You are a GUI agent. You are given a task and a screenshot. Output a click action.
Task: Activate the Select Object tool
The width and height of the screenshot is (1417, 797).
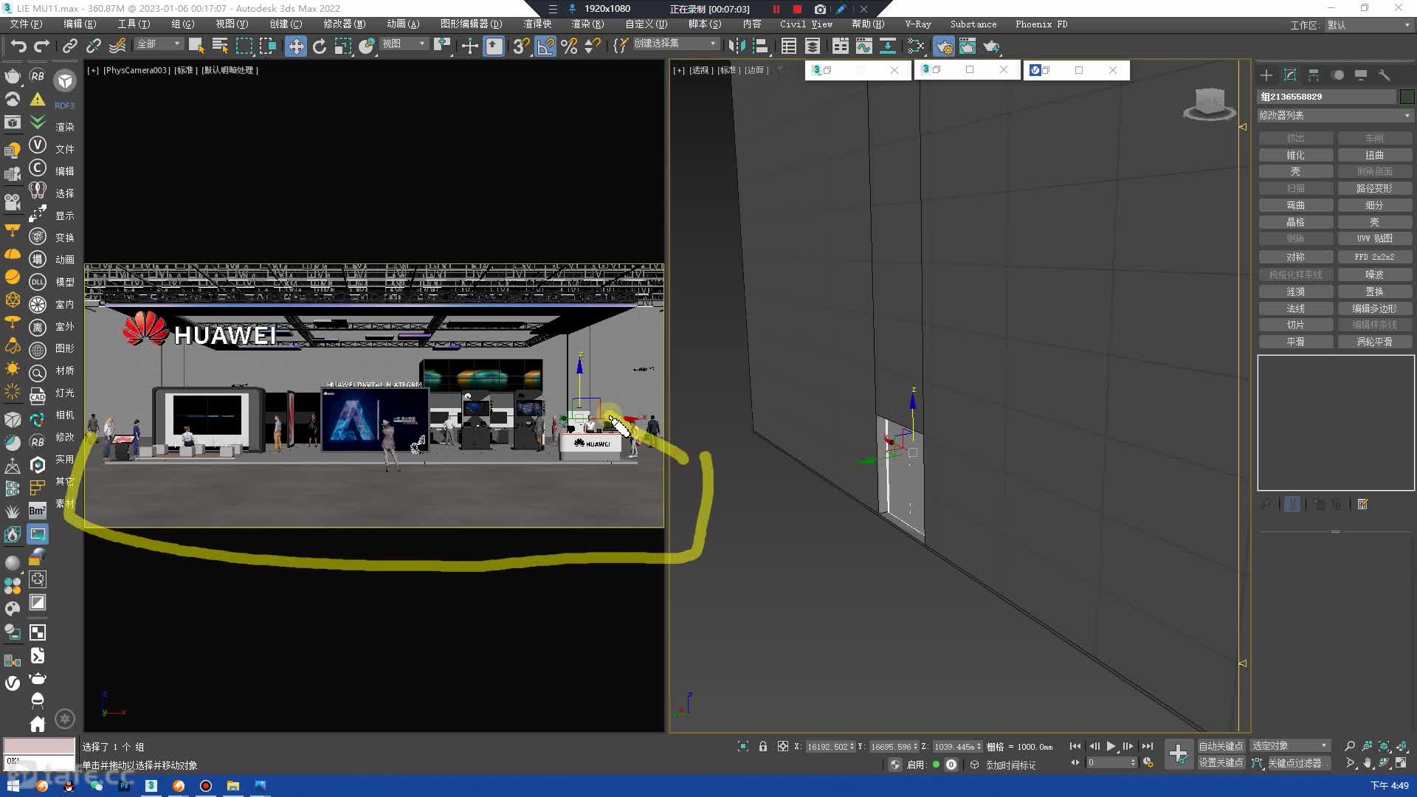[x=196, y=46]
